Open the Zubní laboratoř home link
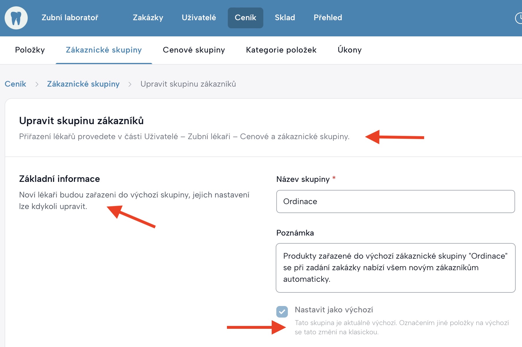 (x=70, y=18)
